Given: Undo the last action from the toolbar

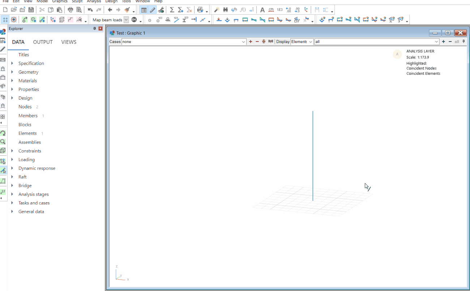Looking at the screenshot, I should pyautogui.click(x=89, y=10).
